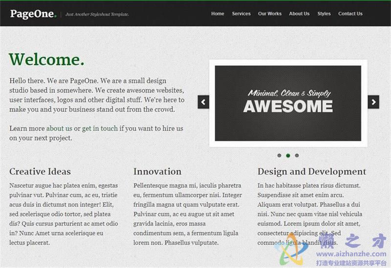Click the AWESOME slider image
Screen dimensions: 391x268
point(288,103)
